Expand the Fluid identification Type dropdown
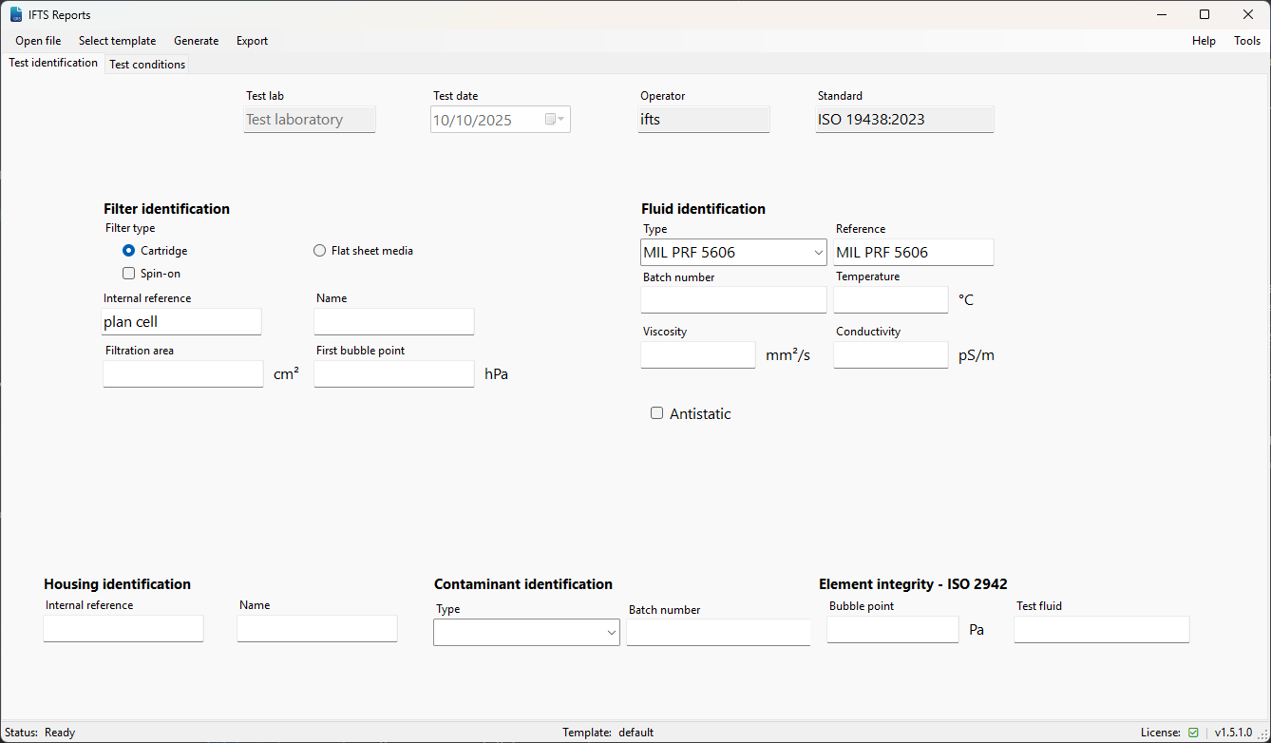 pos(818,253)
